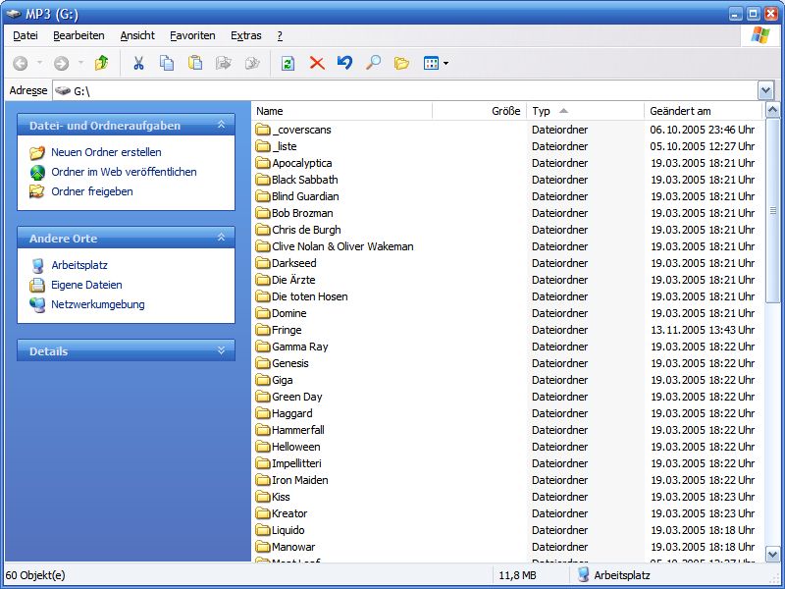The height and width of the screenshot is (589, 785).
Task: Collapse the Andere Orte panel
Action: (222, 238)
